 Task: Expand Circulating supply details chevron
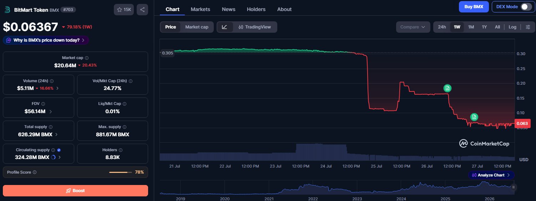coord(60,157)
